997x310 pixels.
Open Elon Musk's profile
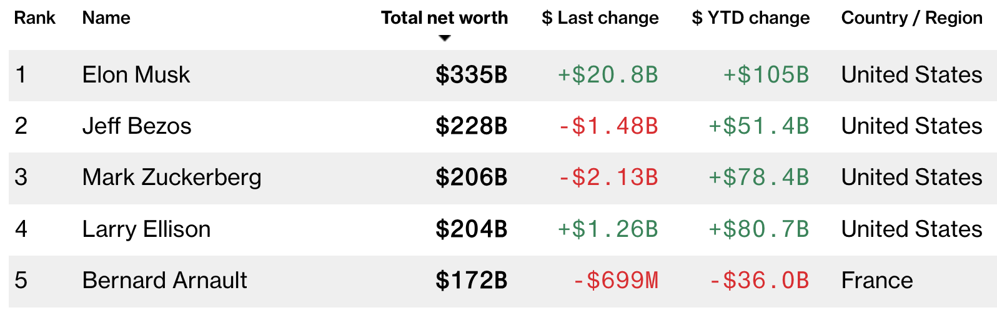[x=136, y=75]
